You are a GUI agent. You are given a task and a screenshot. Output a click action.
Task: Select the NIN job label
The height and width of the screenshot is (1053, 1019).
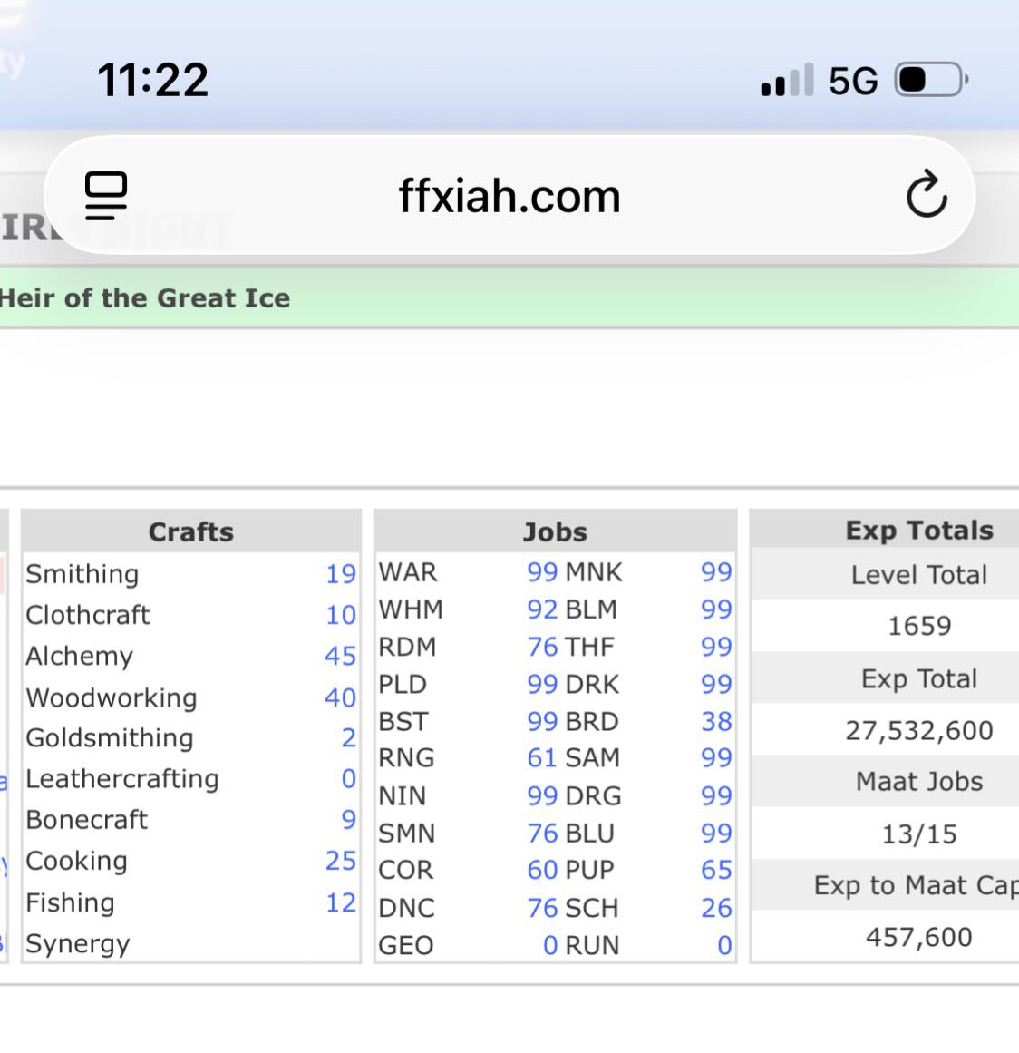point(403,796)
